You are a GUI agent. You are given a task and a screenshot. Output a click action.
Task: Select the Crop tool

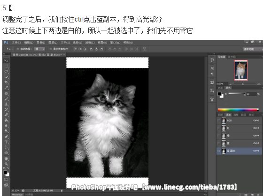tap(7, 82)
